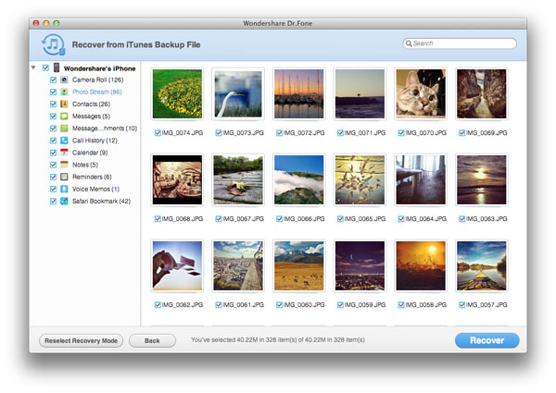556x393 pixels.
Task: Click the Call History phone icon
Action: (x=64, y=140)
